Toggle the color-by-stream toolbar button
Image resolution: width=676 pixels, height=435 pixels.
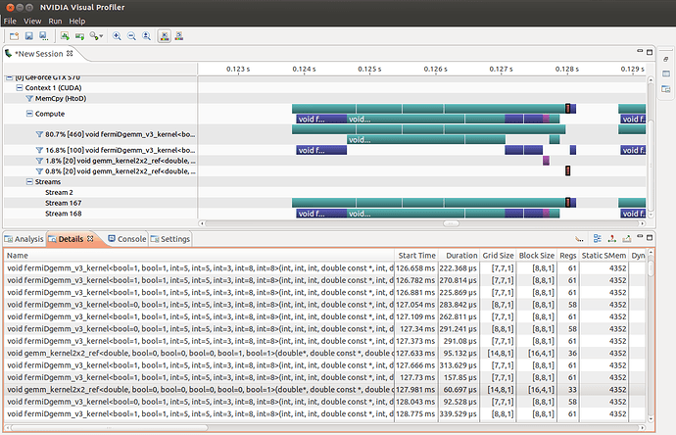click(x=179, y=36)
